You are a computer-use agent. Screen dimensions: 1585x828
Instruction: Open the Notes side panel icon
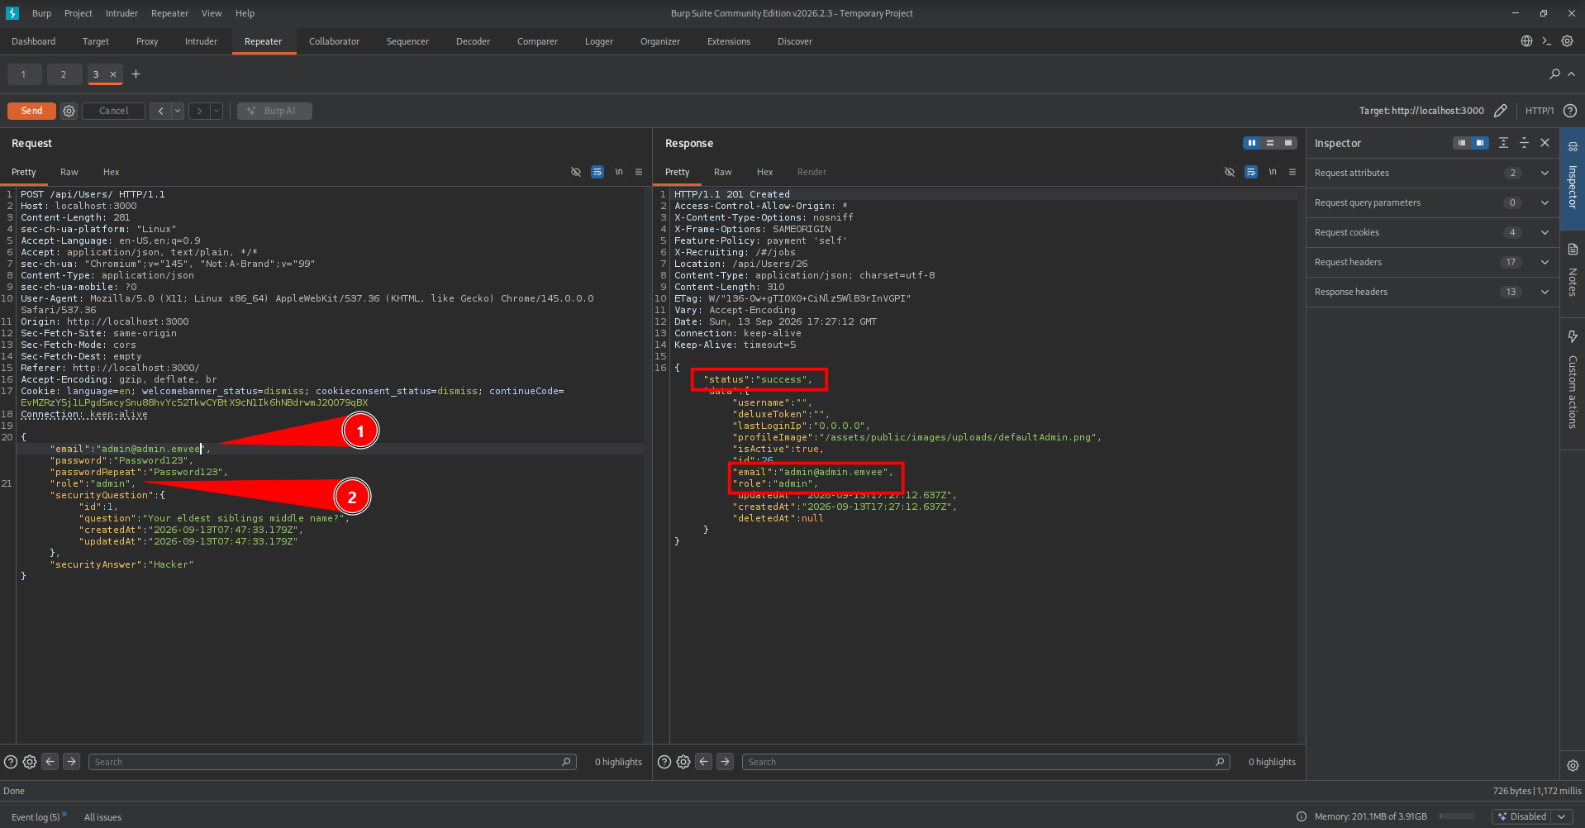click(1573, 270)
